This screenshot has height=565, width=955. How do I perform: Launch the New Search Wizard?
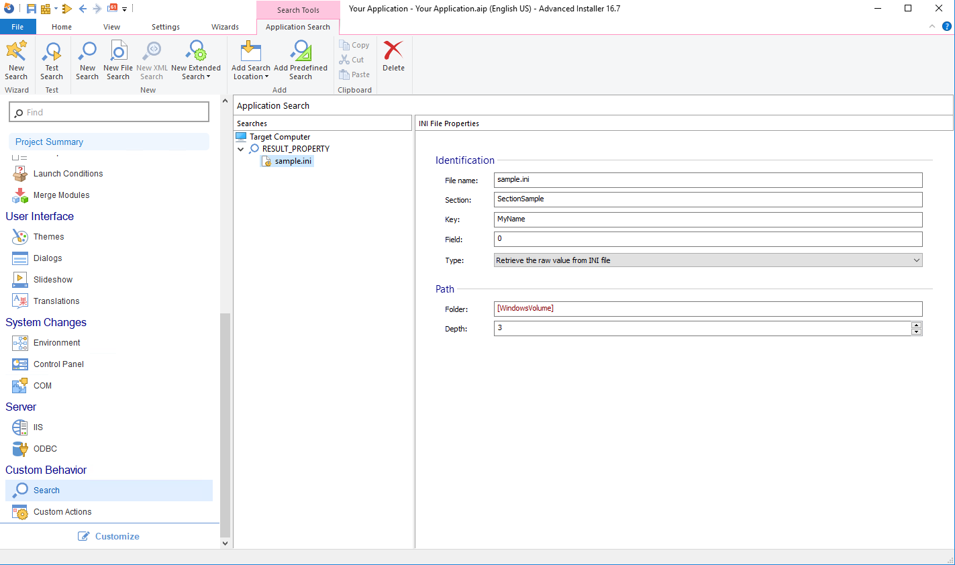pos(16,59)
